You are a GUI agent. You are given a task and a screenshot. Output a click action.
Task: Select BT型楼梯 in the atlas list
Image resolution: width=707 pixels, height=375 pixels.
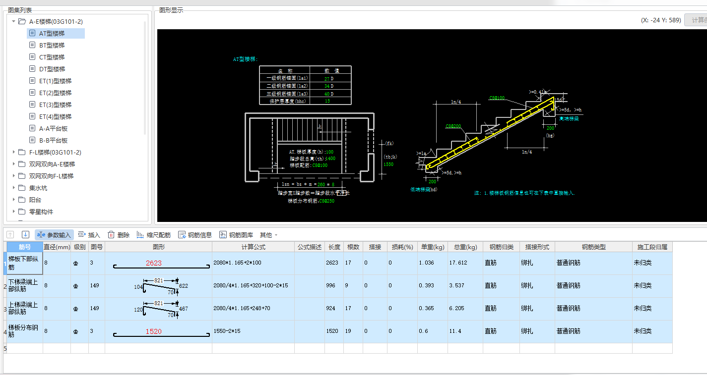tap(52, 45)
